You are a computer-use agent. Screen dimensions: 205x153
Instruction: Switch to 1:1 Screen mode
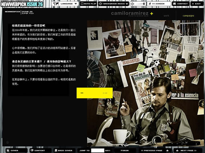[159, 4]
